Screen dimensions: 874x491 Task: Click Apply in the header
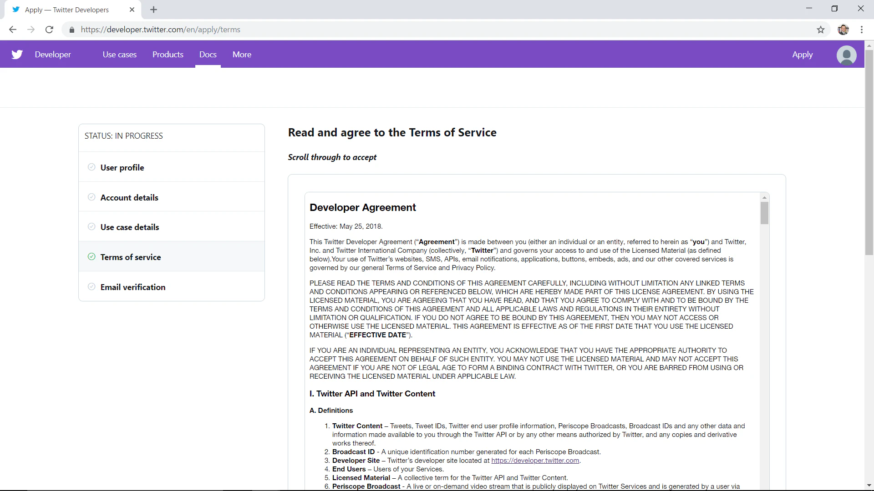point(802,55)
